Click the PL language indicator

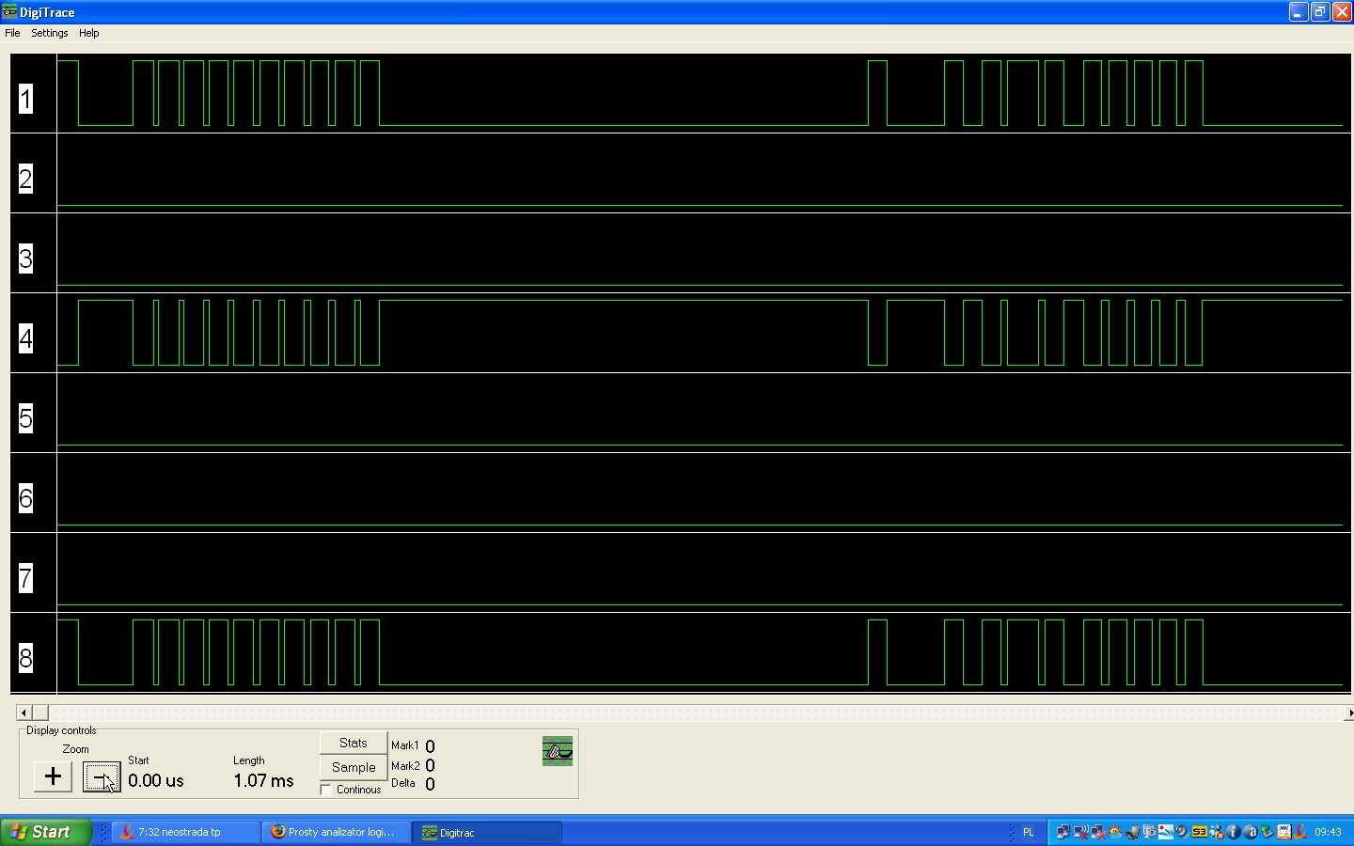1028,832
